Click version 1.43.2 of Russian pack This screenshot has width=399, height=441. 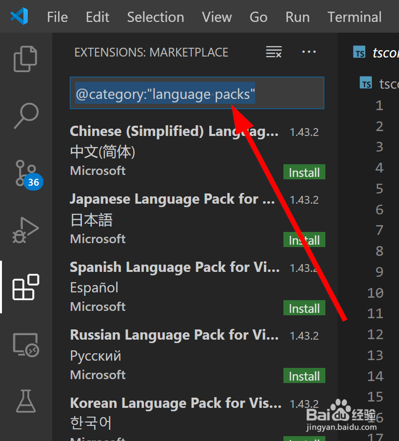pyautogui.click(x=304, y=336)
